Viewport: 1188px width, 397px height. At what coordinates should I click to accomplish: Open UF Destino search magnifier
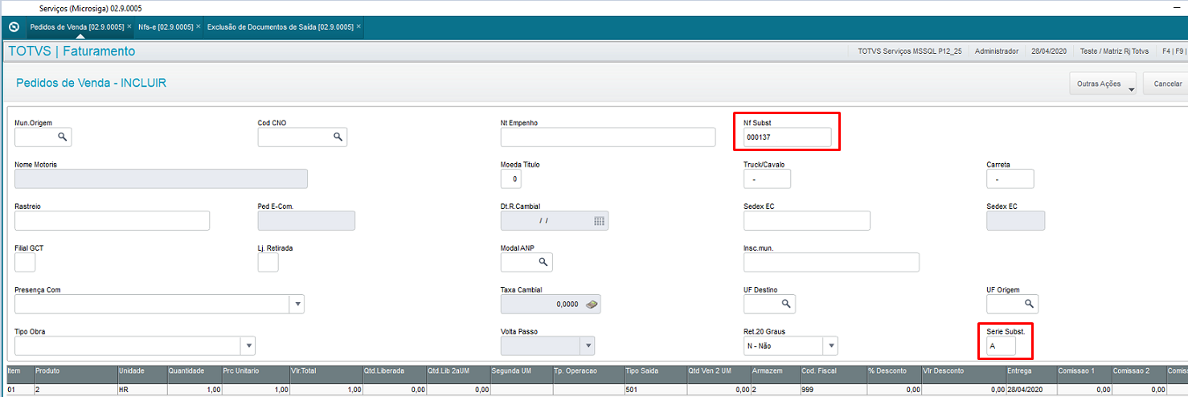coord(786,304)
